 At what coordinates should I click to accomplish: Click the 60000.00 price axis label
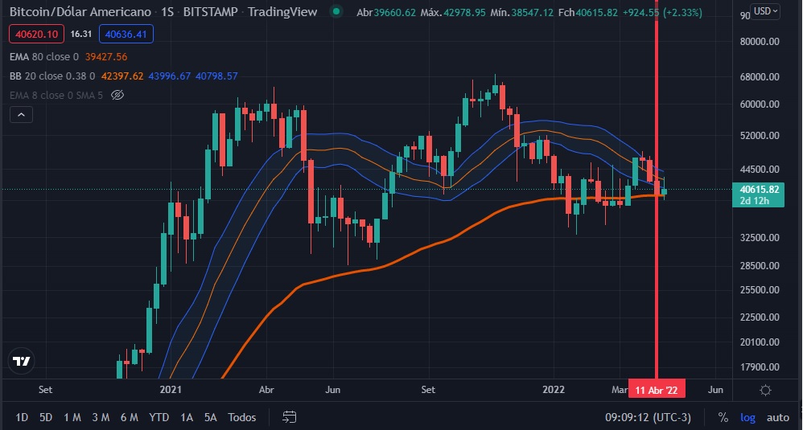pos(760,104)
